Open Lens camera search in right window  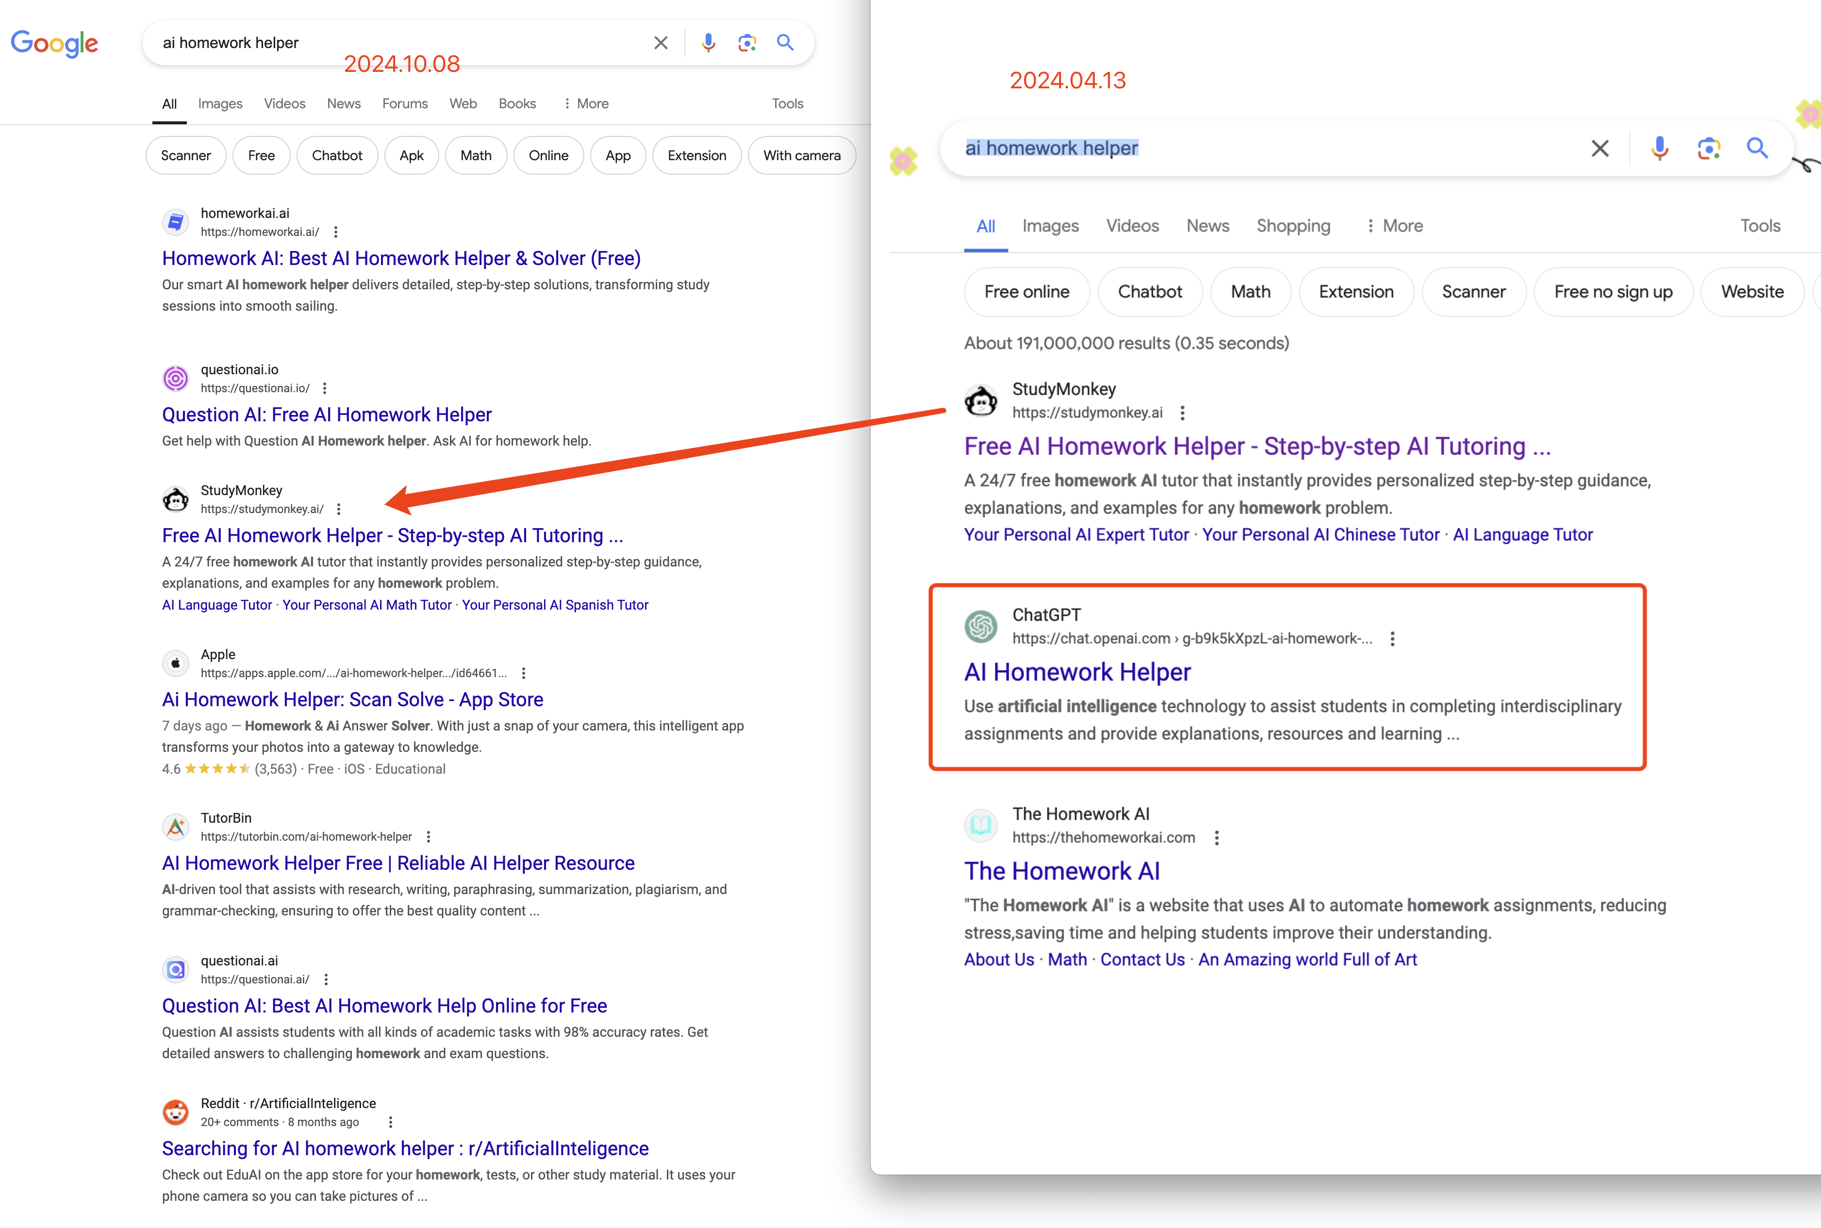pyautogui.click(x=1708, y=148)
